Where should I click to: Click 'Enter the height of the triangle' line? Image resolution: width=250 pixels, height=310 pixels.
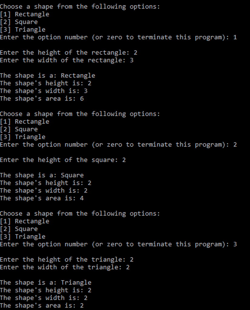pos(67,259)
